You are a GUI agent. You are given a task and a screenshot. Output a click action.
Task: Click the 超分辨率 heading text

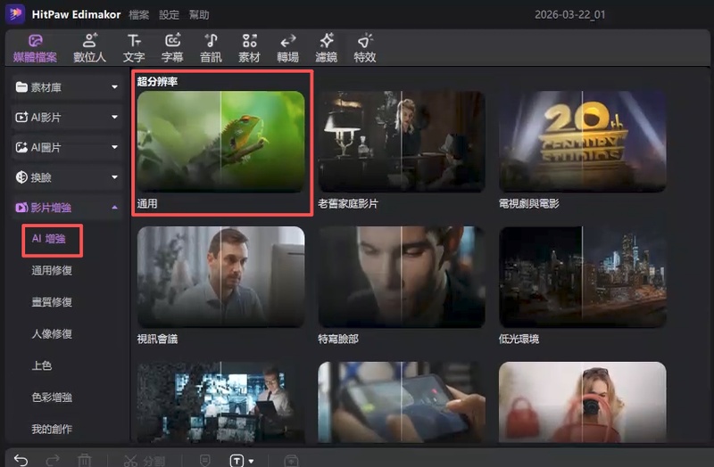pyautogui.click(x=157, y=81)
